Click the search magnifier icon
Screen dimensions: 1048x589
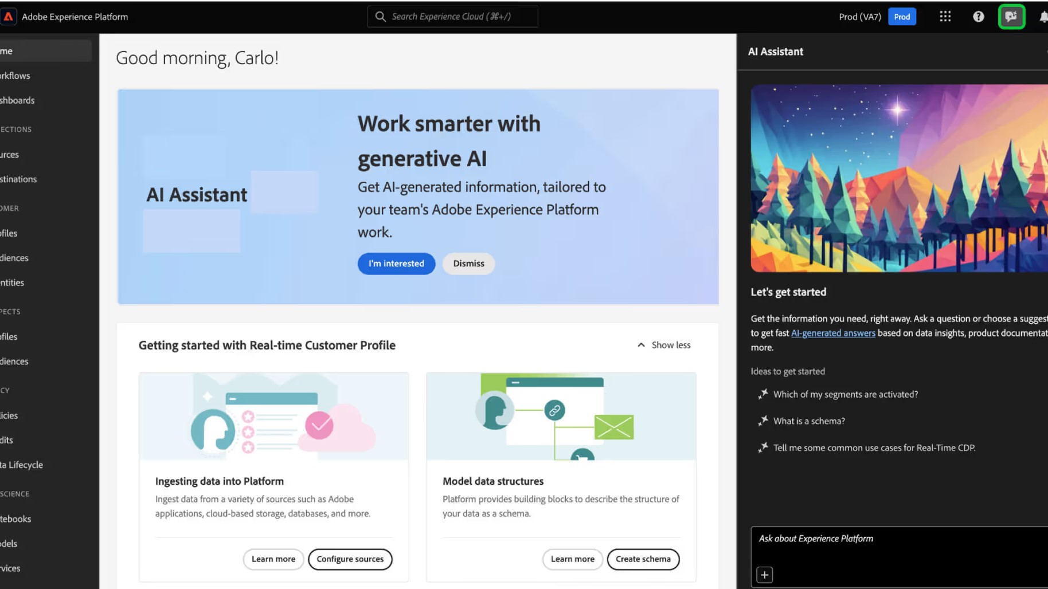coord(380,17)
